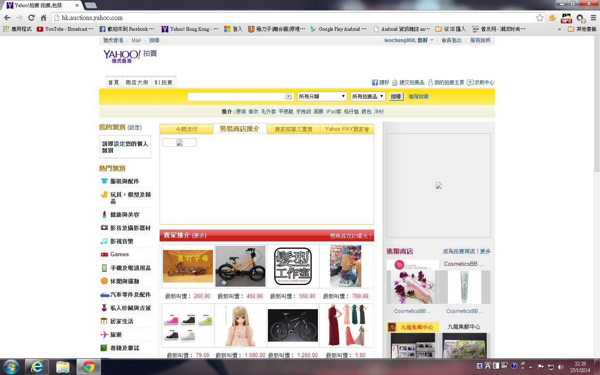Select the Yahoo PAY買家會 tab

click(x=347, y=129)
